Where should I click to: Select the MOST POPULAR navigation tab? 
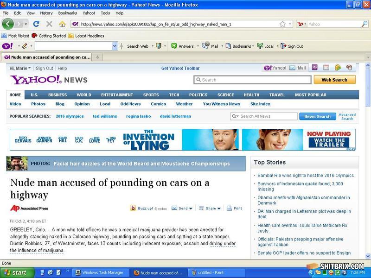click(x=310, y=95)
